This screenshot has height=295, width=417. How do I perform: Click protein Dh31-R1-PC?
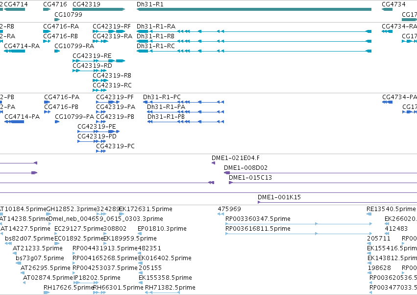click(x=162, y=97)
